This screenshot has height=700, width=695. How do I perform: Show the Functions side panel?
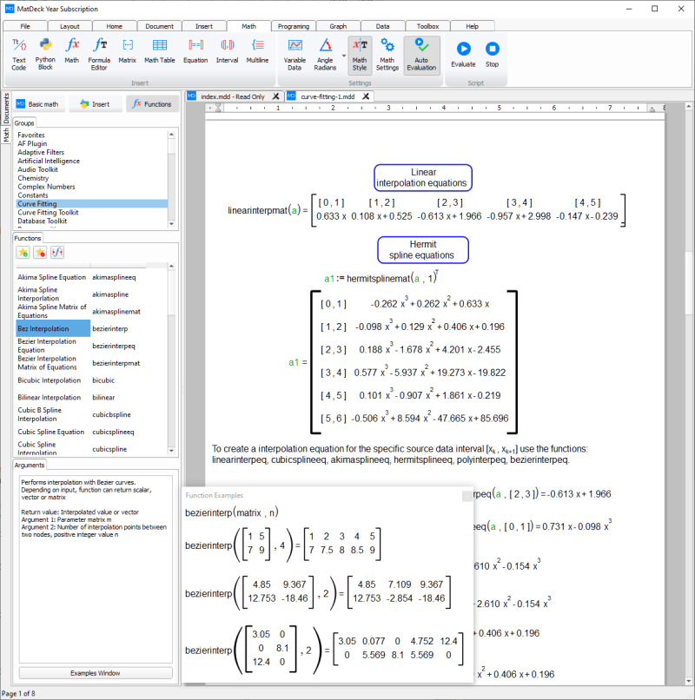(152, 104)
